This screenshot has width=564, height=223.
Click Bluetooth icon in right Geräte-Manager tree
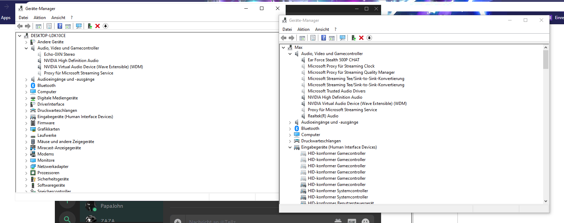(x=297, y=128)
